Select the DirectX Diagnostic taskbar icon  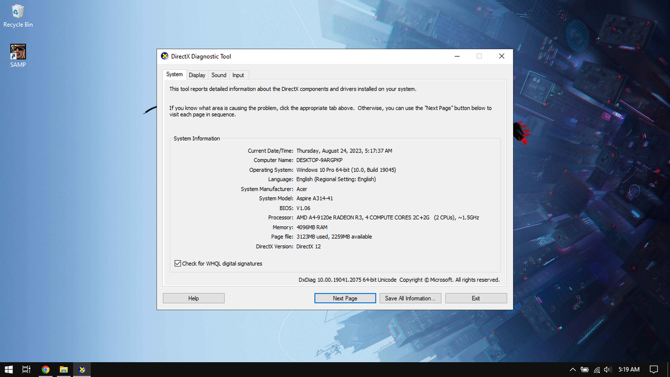[x=82, y=369]
